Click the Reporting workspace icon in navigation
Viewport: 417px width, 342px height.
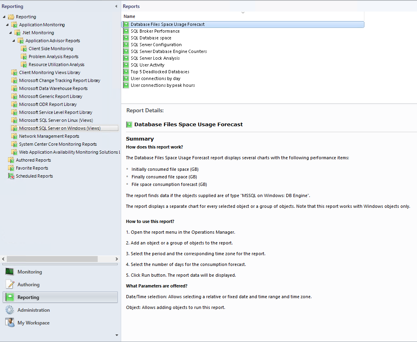tap(10, 297)
